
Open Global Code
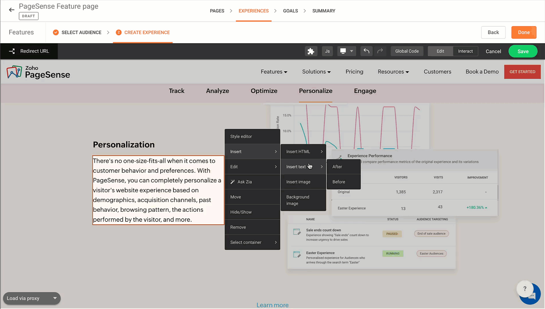407,51
